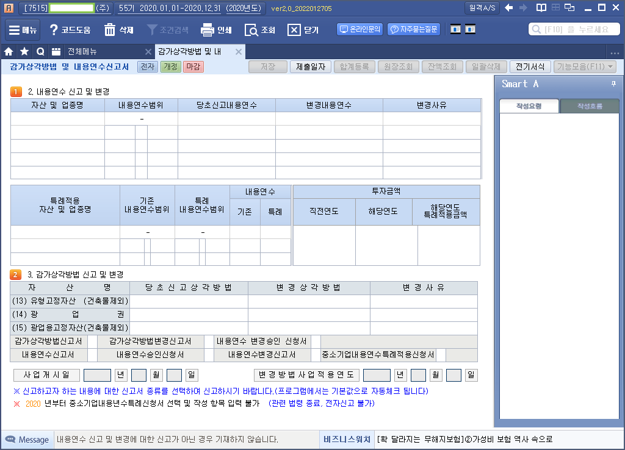625x450 pixels.
Task: Click 변경사유 cell for 광업용고정자산
Action: click(424, 328)
